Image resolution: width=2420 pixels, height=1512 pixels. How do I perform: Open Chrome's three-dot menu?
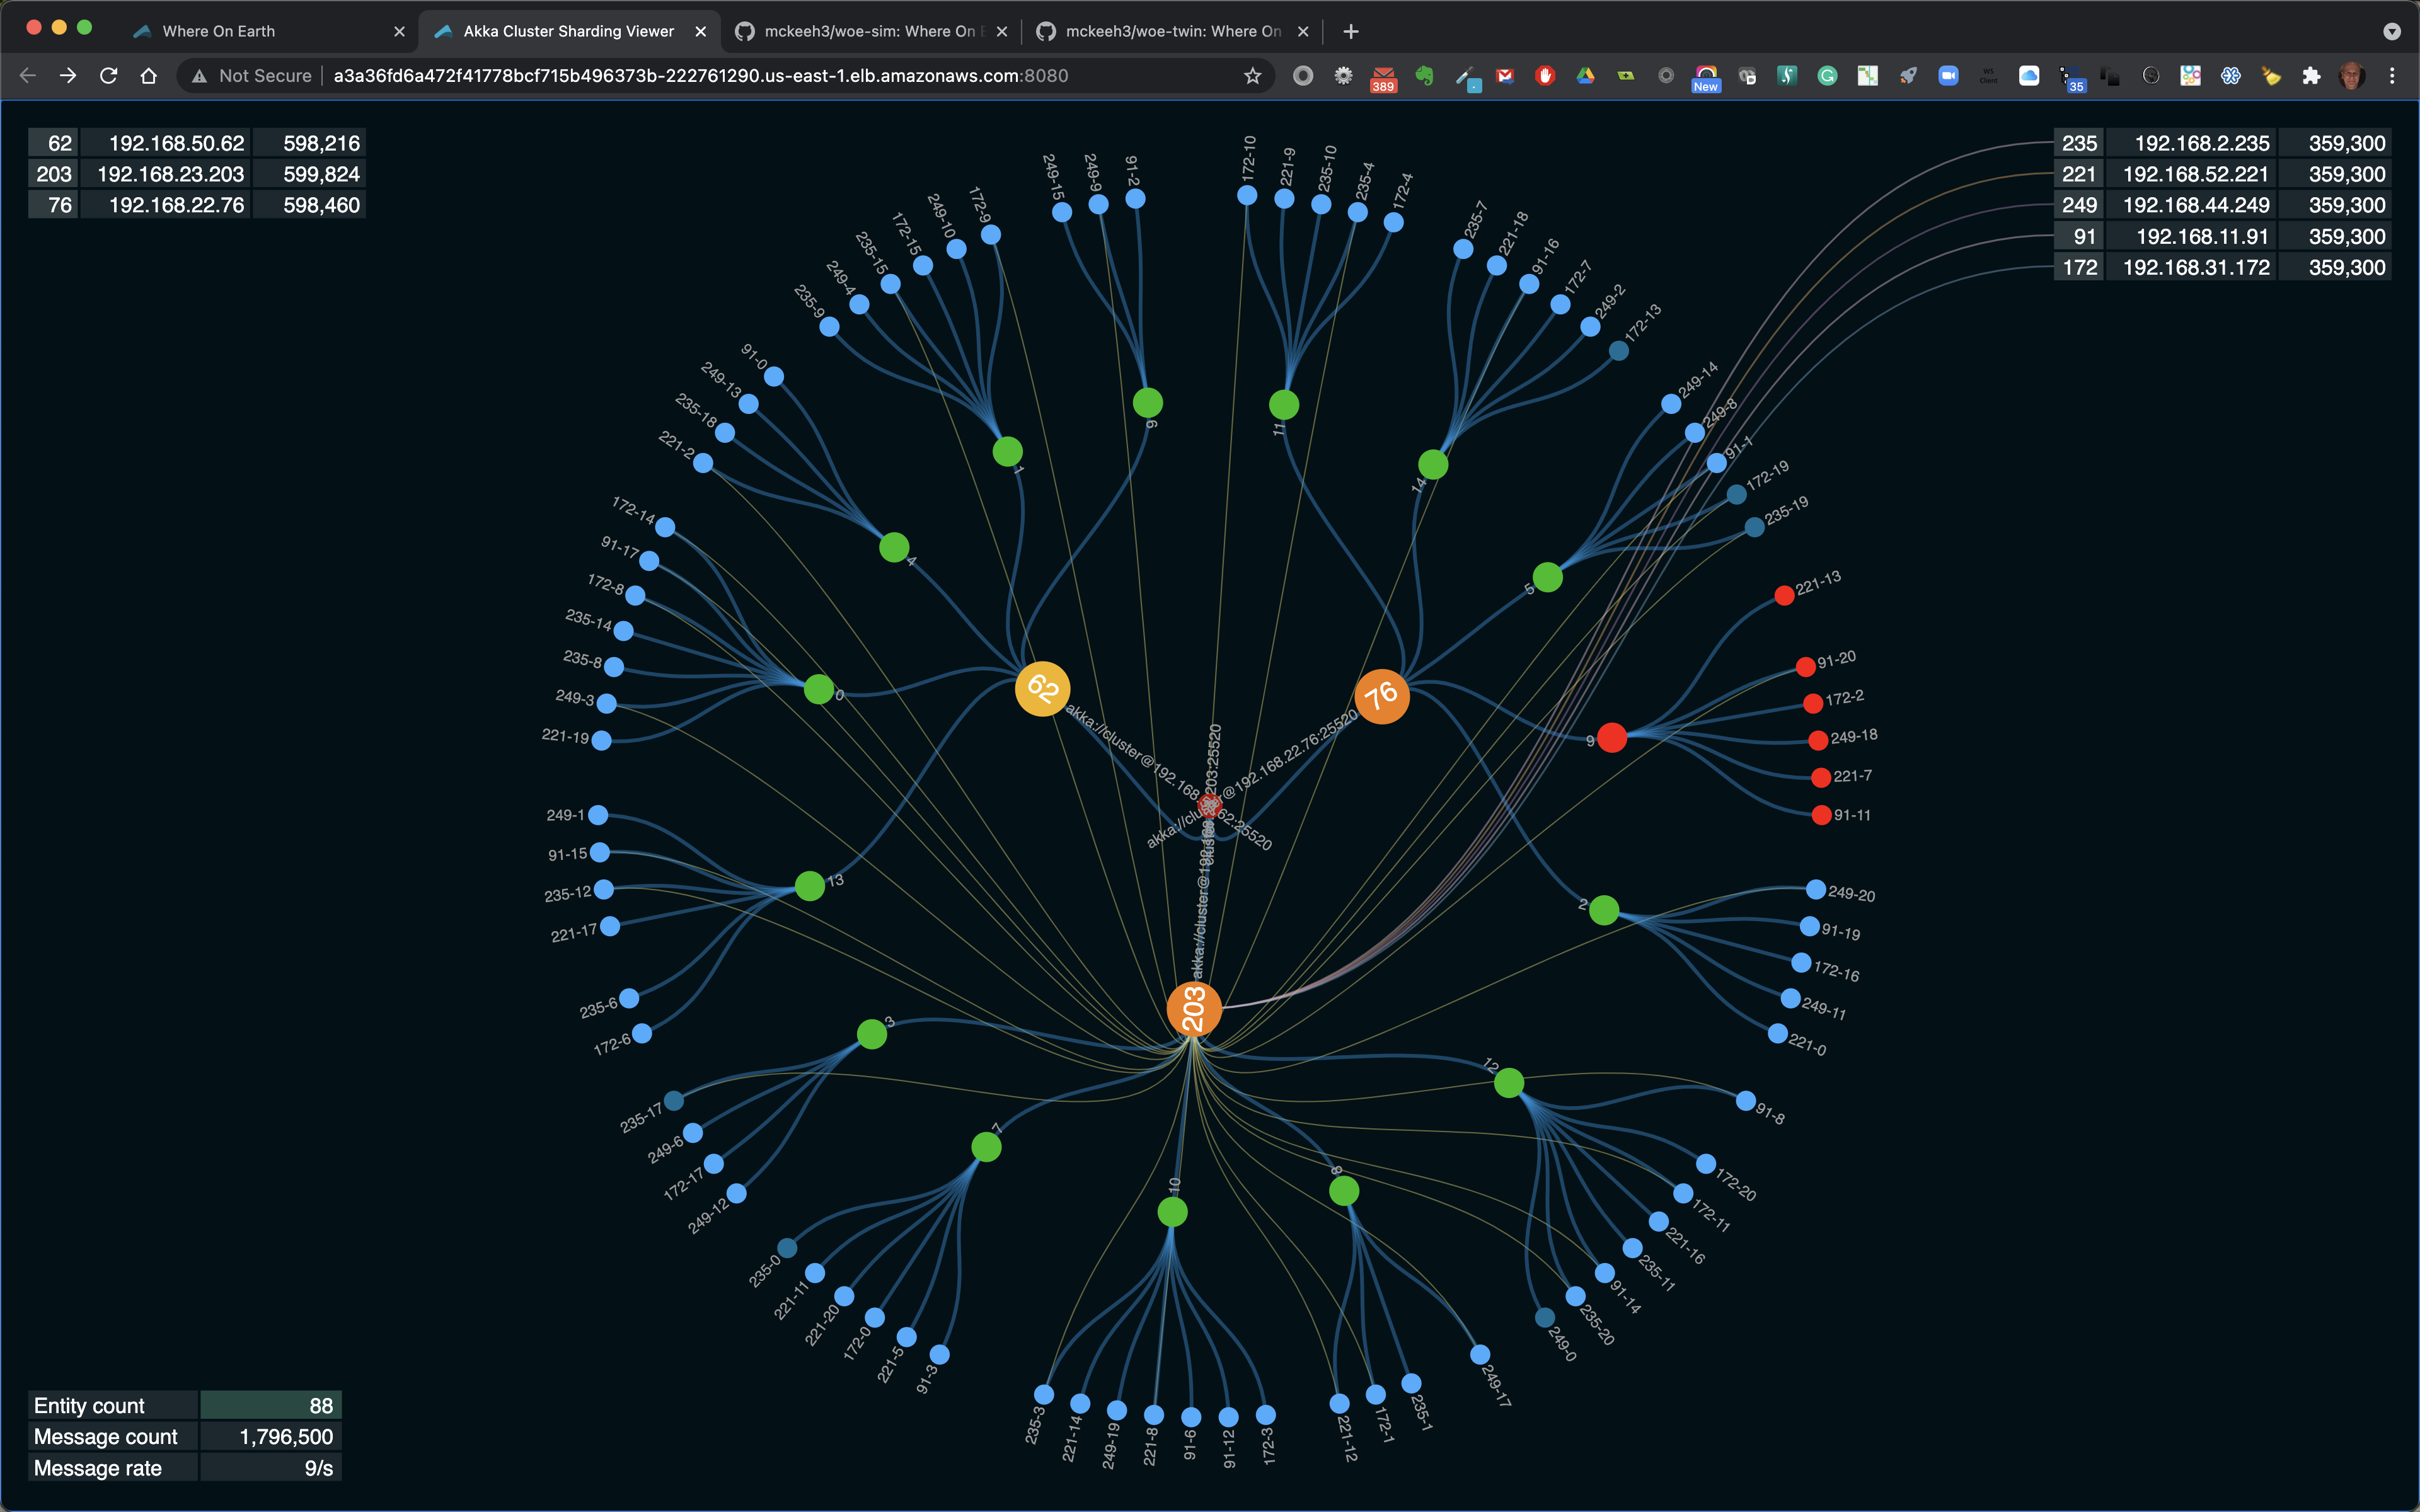(x=2392, y=76)
